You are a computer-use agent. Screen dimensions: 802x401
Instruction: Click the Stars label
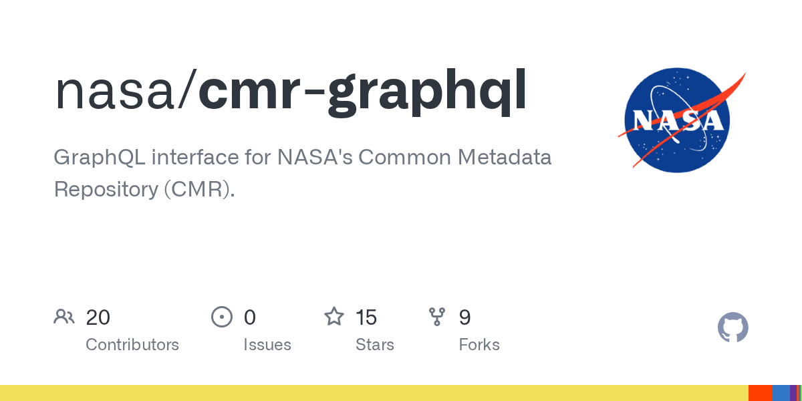click(375, 345)
